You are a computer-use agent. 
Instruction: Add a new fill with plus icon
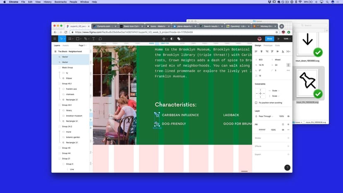click(288, 124)
